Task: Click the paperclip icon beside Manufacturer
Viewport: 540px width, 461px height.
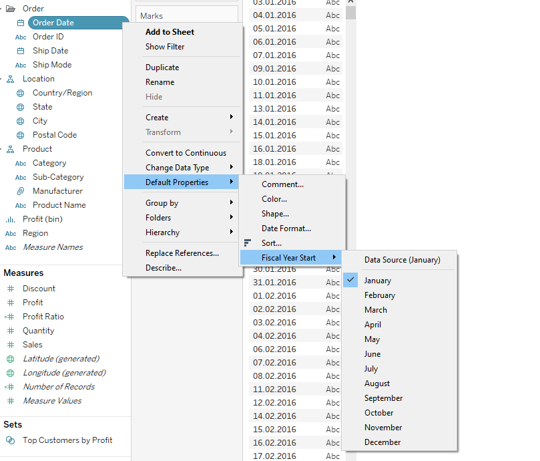Action: coord(21,191)
